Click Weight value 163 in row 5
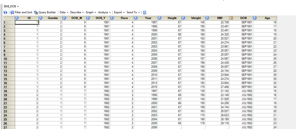 [x=193, y=38]
